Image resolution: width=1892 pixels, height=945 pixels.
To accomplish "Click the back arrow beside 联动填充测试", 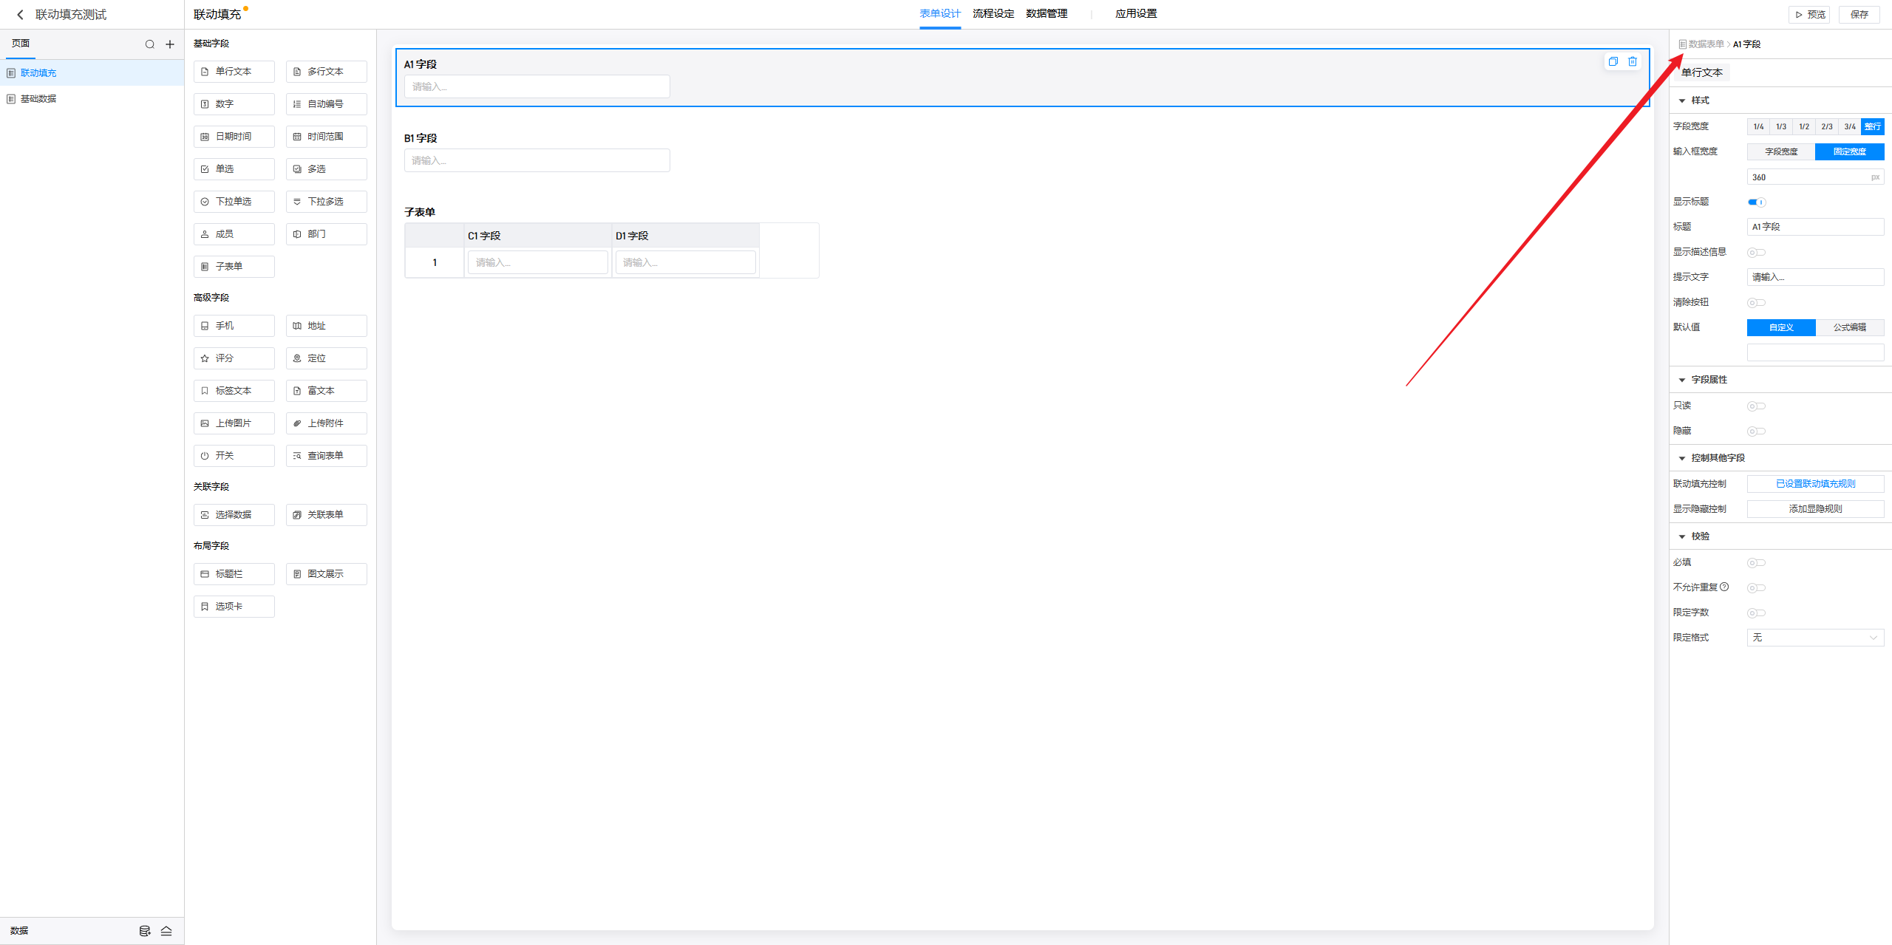I will (20, 15).
